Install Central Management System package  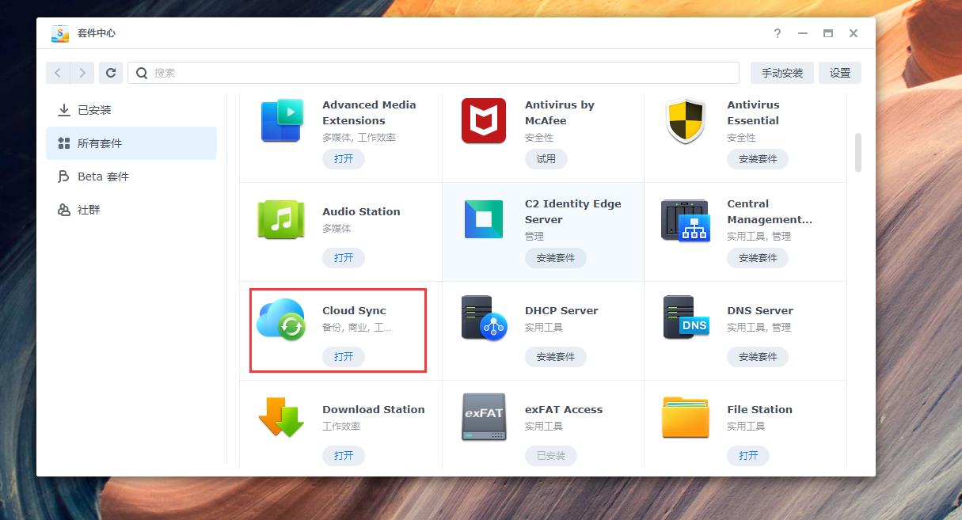click(758, 257)
